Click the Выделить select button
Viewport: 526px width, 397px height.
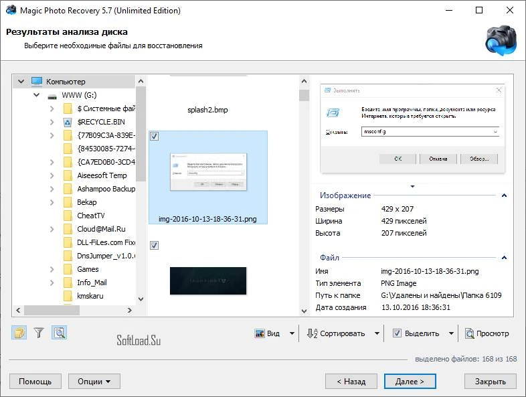pos(416,333)
